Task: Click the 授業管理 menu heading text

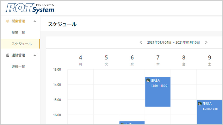Action: (18, 21)
